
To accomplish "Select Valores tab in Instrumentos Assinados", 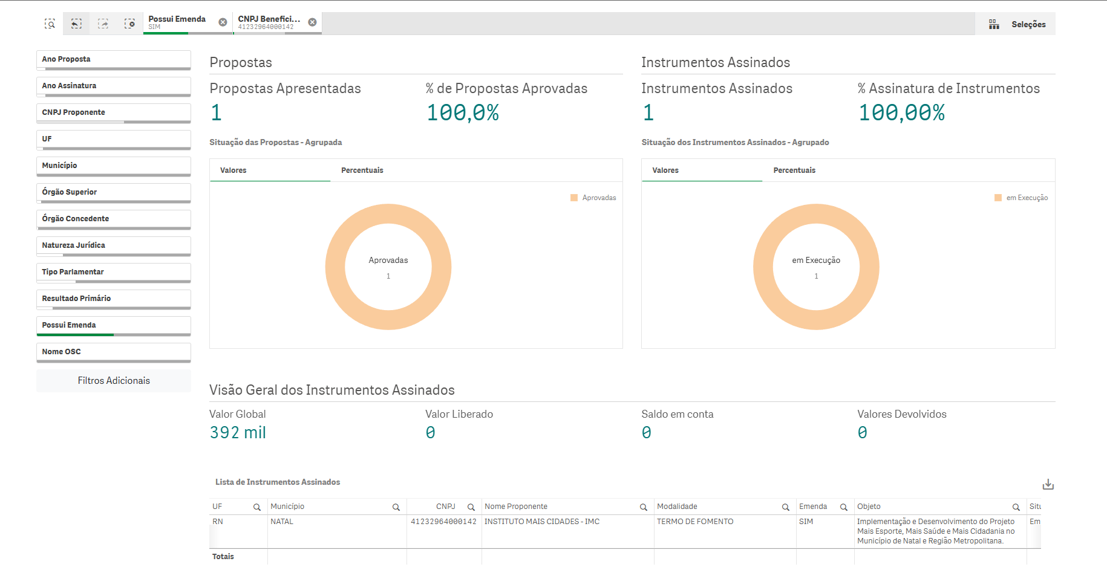I will click(x=665, y=170).
